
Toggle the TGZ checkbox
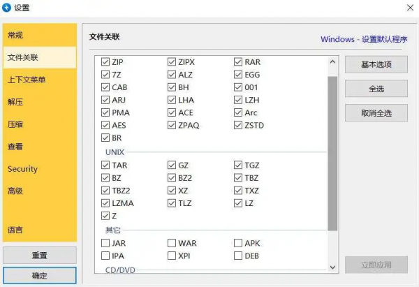click(238, 165)
